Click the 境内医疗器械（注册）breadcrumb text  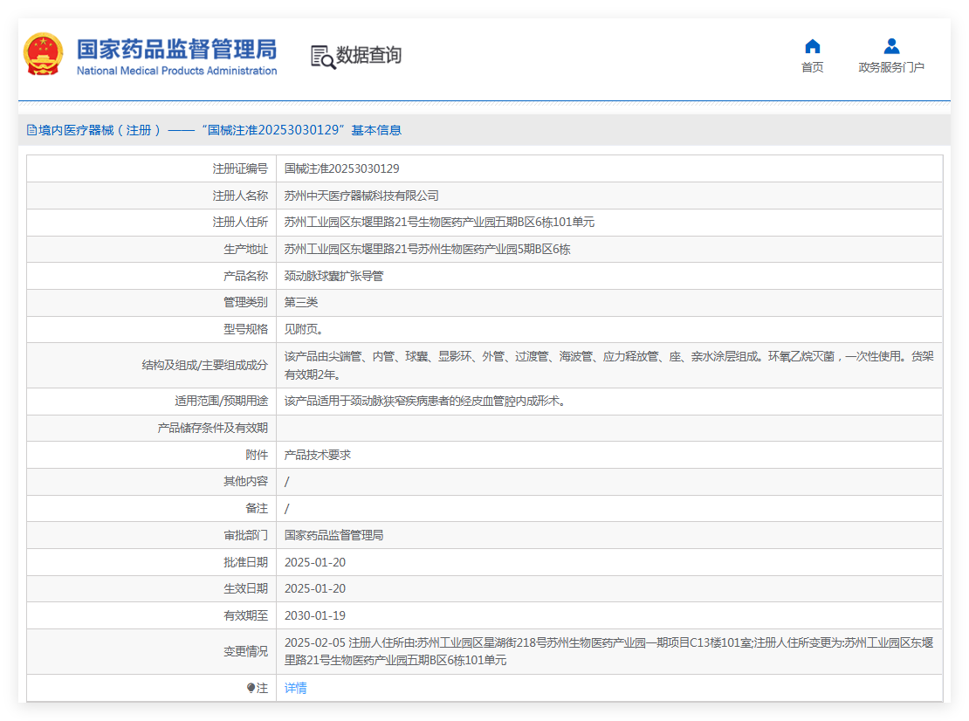100,130
